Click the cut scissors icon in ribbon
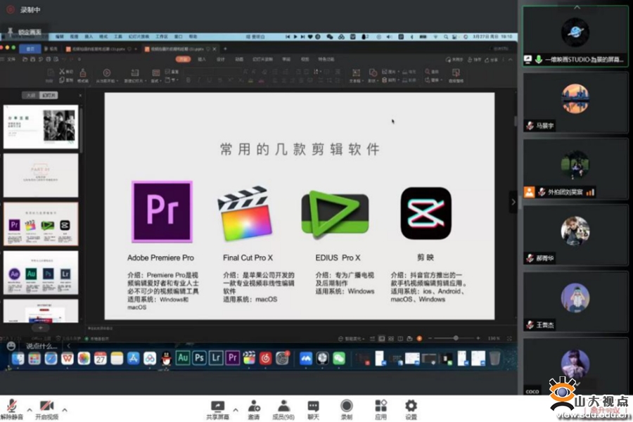Screen dimensions: 633x422 tap(62, 72)
